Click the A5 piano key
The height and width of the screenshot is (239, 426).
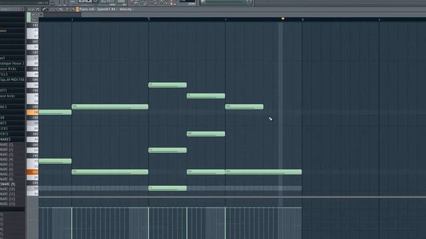click(x=33, y=139)
